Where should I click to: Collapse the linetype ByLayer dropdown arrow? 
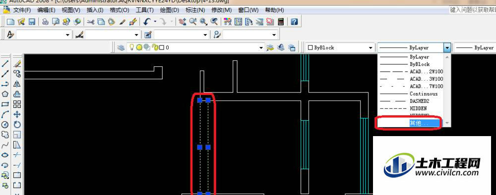coord(447,48)
